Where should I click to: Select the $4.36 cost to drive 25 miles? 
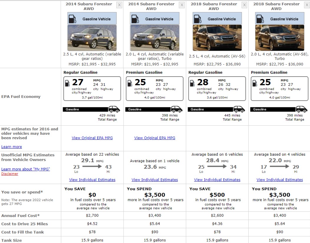pyautogui.click(x=217, y=224)
